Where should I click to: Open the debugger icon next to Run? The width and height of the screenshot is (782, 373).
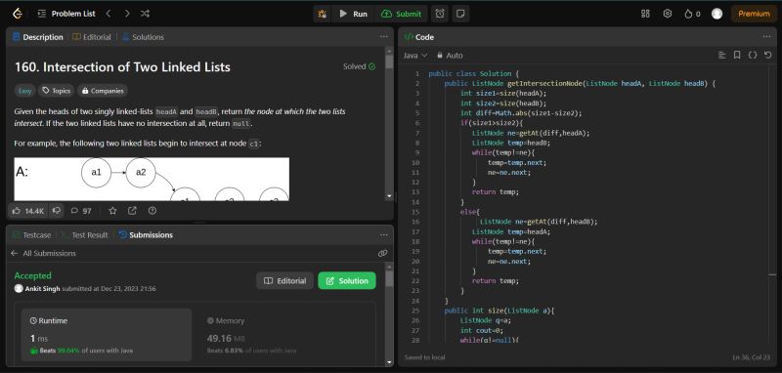click(x=323, y=14)
